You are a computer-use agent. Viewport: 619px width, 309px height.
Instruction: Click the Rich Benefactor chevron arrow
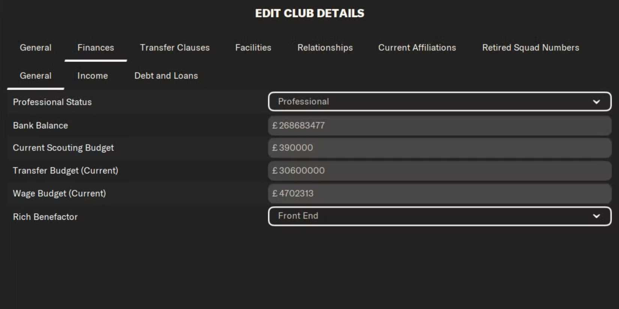(x=596, y=216)
